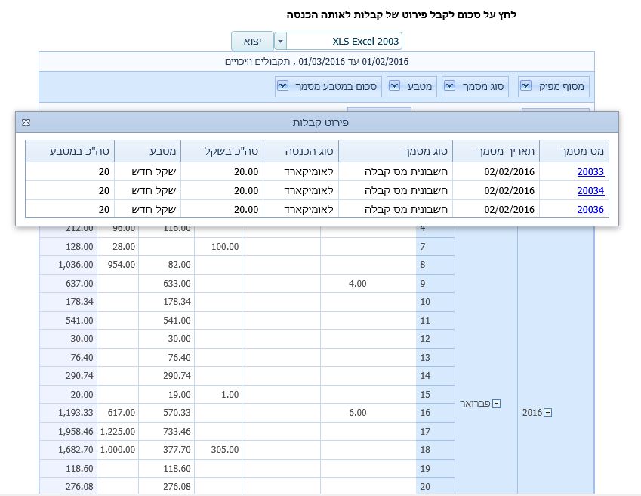Image resolution: width=641 pixels, height=496 pixels.
Task: Open receipt link 20034
Action: coord(590,191)
